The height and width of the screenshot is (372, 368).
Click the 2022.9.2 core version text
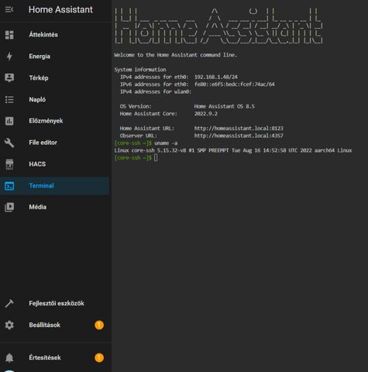[206, 114]
